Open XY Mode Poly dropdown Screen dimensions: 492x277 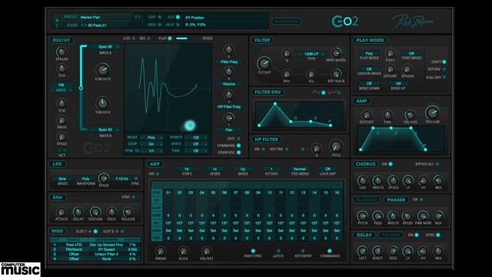coord(151,138)
